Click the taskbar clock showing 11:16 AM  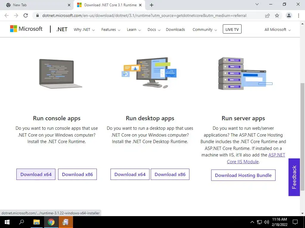tap(279, 222)
